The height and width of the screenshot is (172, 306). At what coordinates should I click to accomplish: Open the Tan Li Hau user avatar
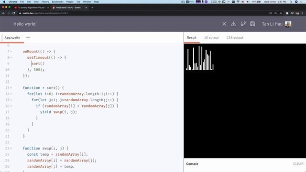pyautogui.click(x=288, y=24)
